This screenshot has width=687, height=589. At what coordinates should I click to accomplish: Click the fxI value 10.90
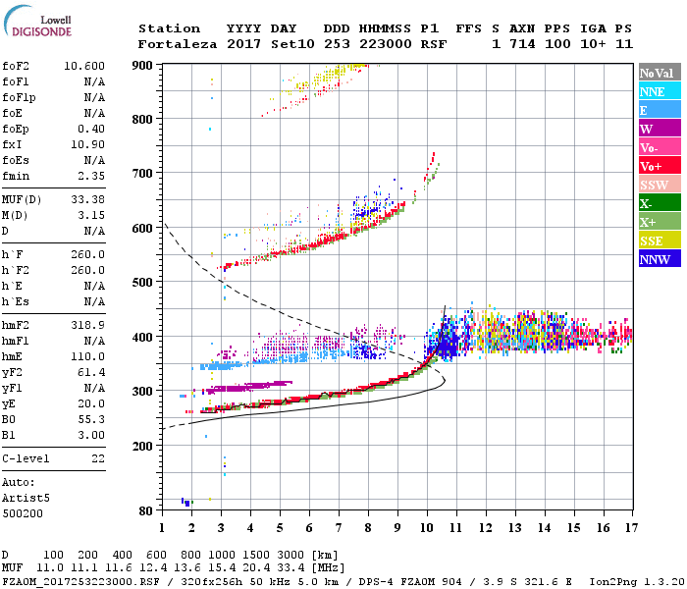tap(87, 144)
